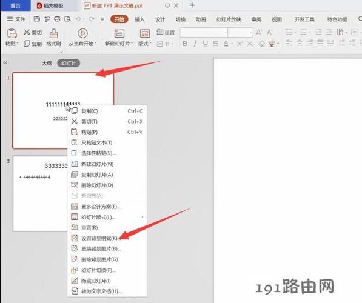Switch to the 动画 ribbon tab
362x303 pixels.
click(x=201, y=19)
